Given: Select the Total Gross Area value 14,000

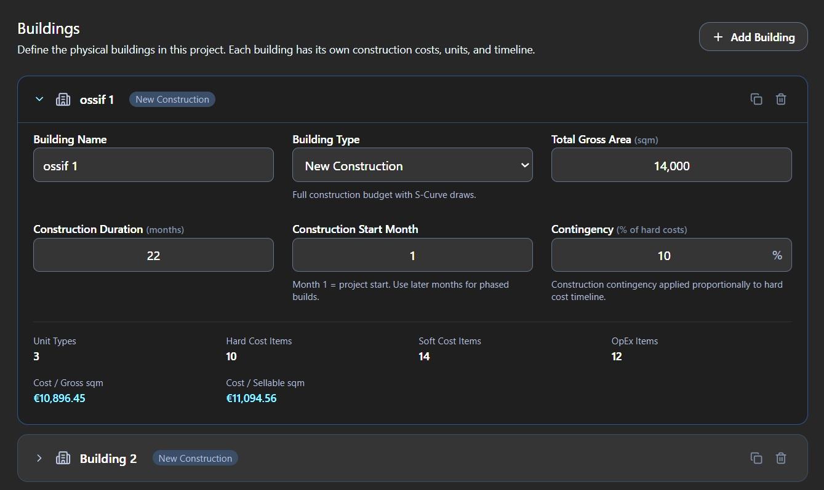Looking at the screenshot, I should (671, 165).
